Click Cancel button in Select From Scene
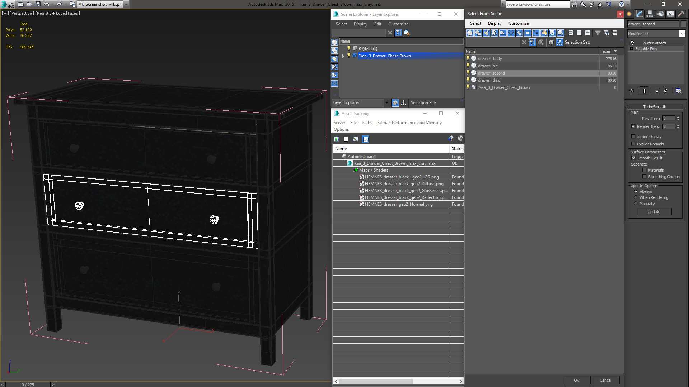This screenshot has width=689, height=387. 605,380
